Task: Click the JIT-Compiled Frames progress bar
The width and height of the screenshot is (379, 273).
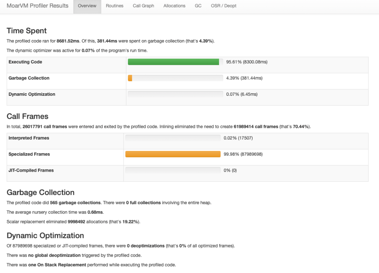Action: (x=173, y=171)
